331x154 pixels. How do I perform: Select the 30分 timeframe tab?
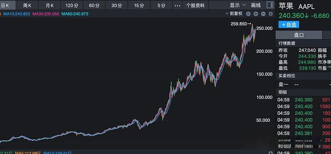[x=117, y=5]
